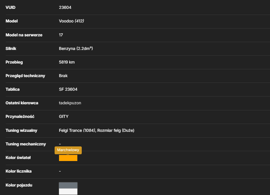The width and height of the screenshot is (270, 195).
Task: Click the Voodoo (412) model value
Action: tap(71, 21)
